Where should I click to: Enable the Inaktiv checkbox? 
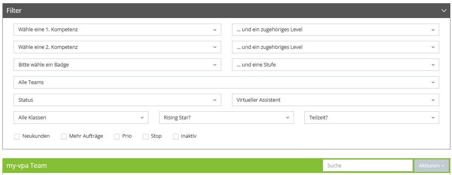point(176,137)
